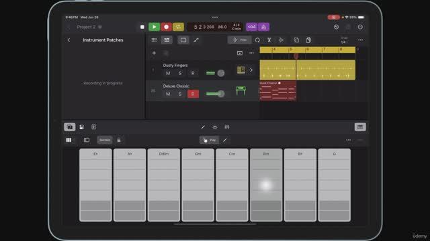Tap the playhead marker on ruler
The height and width of the screenshot is (241, 430).
296,56
